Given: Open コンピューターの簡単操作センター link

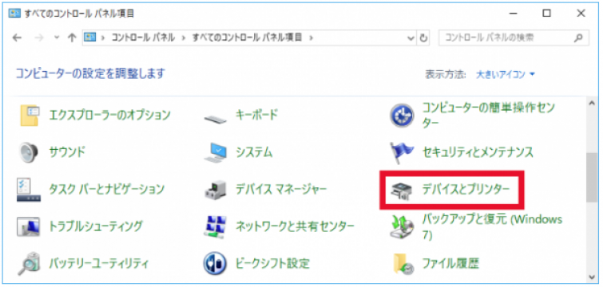Looking at the screenshot, I should pos(489,115).
